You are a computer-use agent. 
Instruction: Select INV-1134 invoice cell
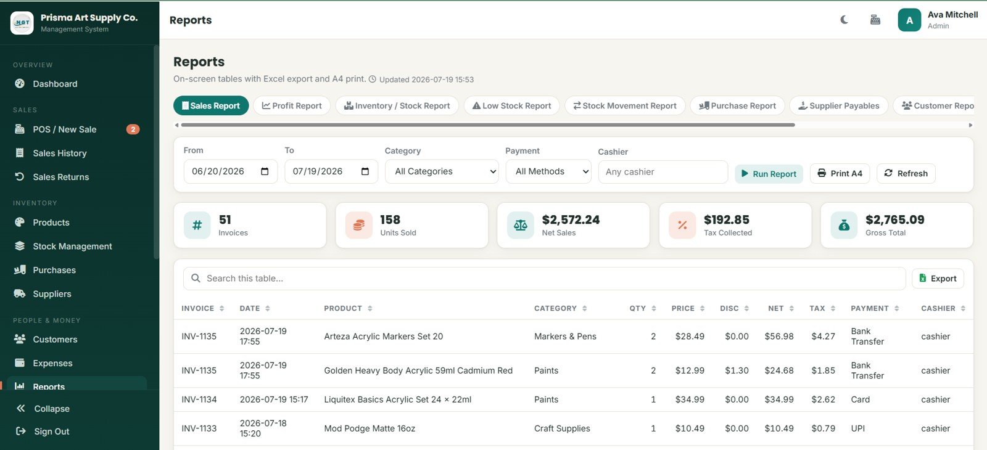[x=199, y=399]
